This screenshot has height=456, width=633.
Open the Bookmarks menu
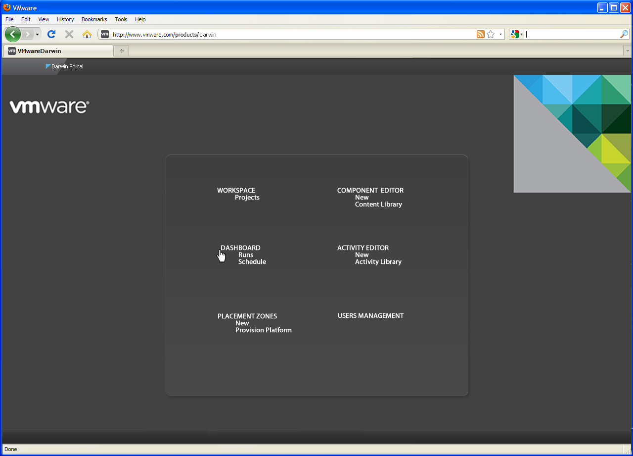click(x=94, y=19)
